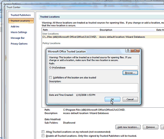The width and height of the screenshot is (164, 139).
Task: Click the Policy Locations group label
Action: [x=51, y=43]
